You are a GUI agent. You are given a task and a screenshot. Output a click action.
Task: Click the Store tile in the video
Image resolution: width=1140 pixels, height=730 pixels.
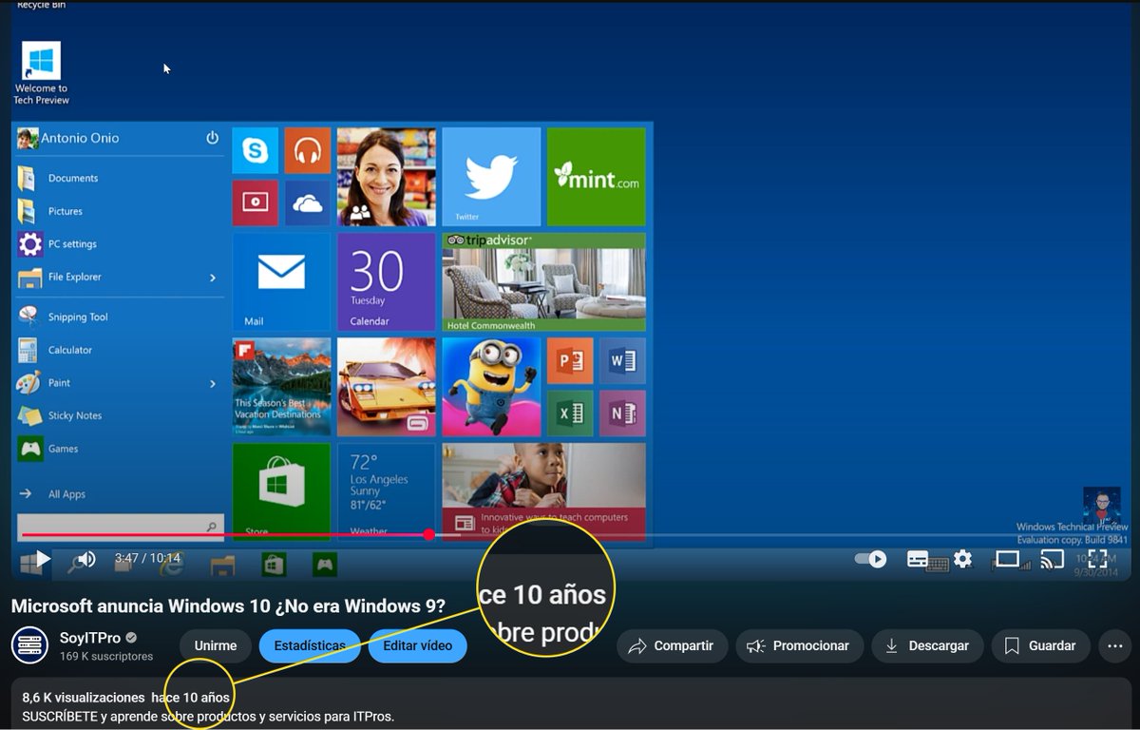coord(281,490)
